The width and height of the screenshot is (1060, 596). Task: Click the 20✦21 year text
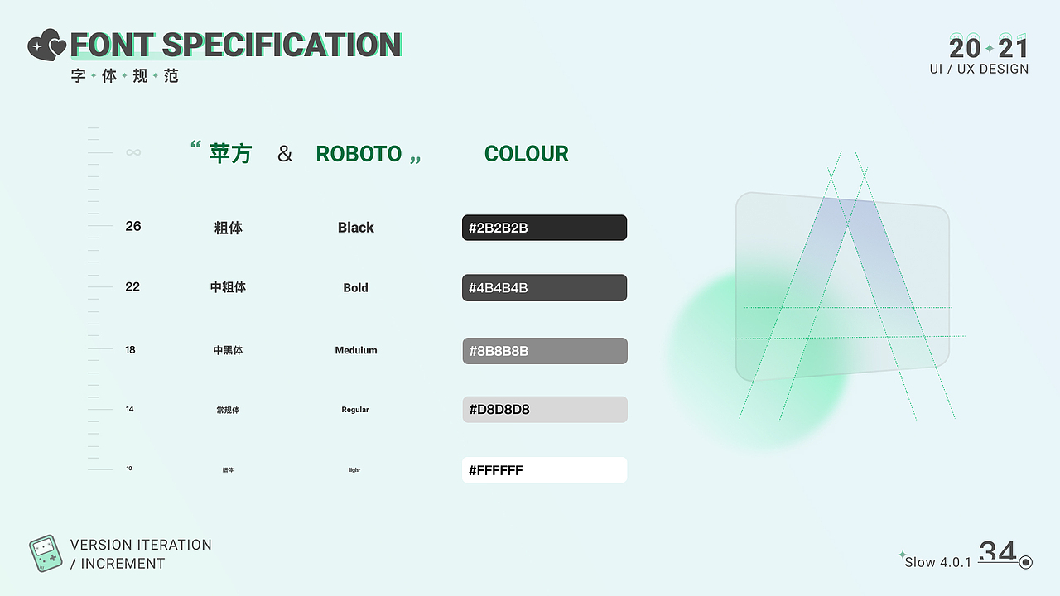click(989, 47)
